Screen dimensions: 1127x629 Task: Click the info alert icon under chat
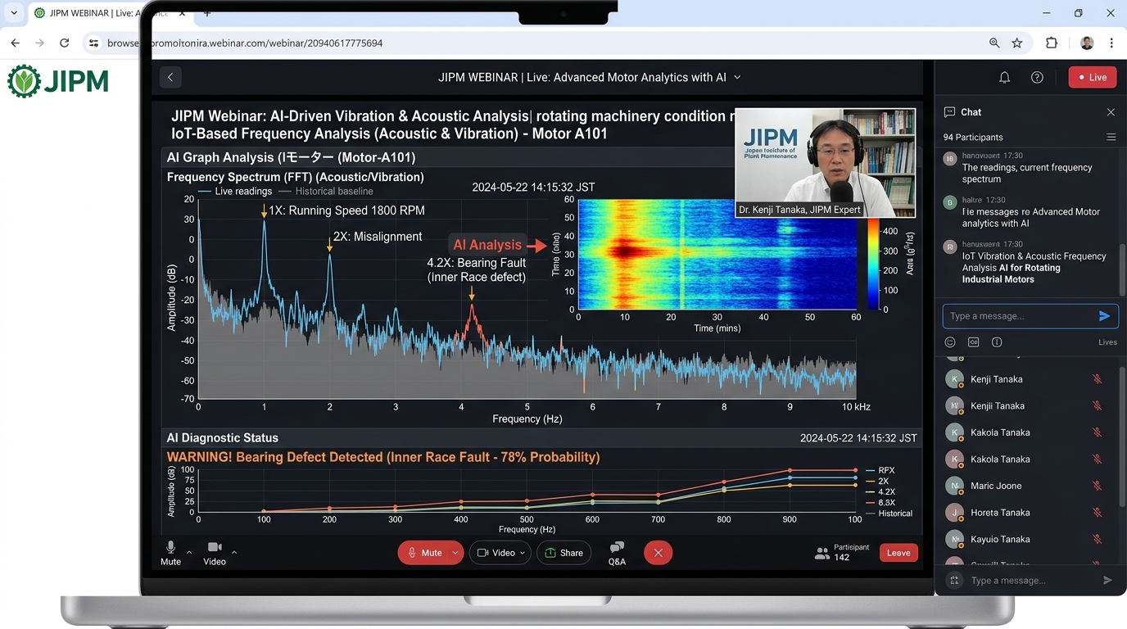point(997,342)
